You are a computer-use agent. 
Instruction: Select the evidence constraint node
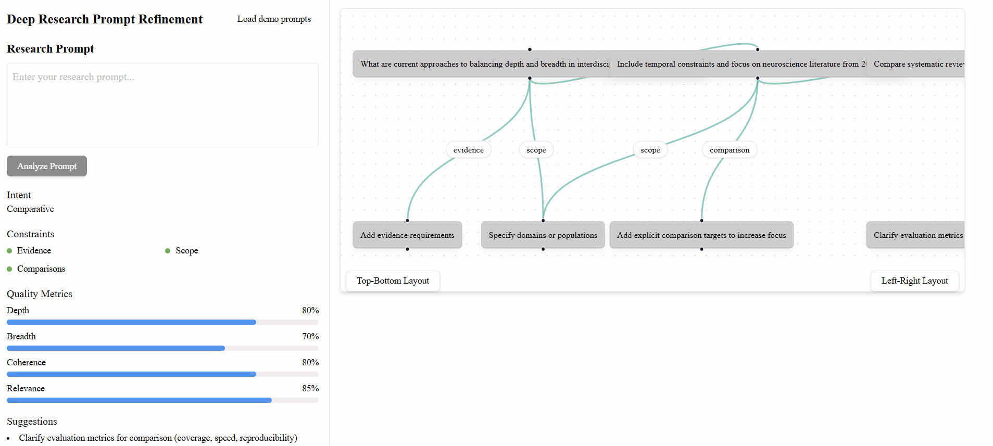coord(468,149)
